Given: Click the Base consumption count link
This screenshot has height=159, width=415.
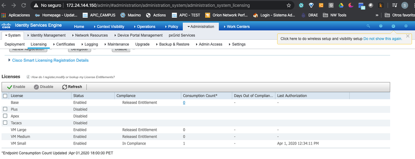Looking at the screenshot, I should pyautogui.click(x=184, y=103).
